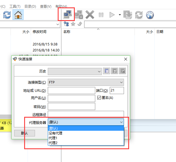Click the 端口 port field
Screen dimensions: 176x162
tap(117, 91)
